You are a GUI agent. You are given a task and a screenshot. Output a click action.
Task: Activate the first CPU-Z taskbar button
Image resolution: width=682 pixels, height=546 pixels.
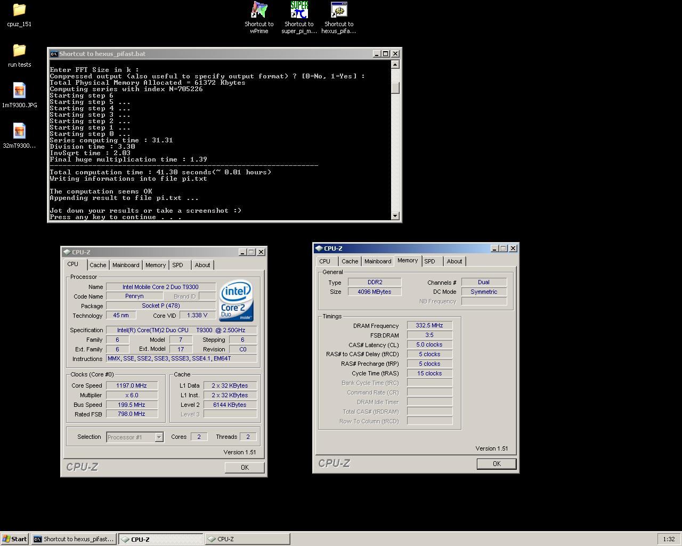[x=161, y=539]
